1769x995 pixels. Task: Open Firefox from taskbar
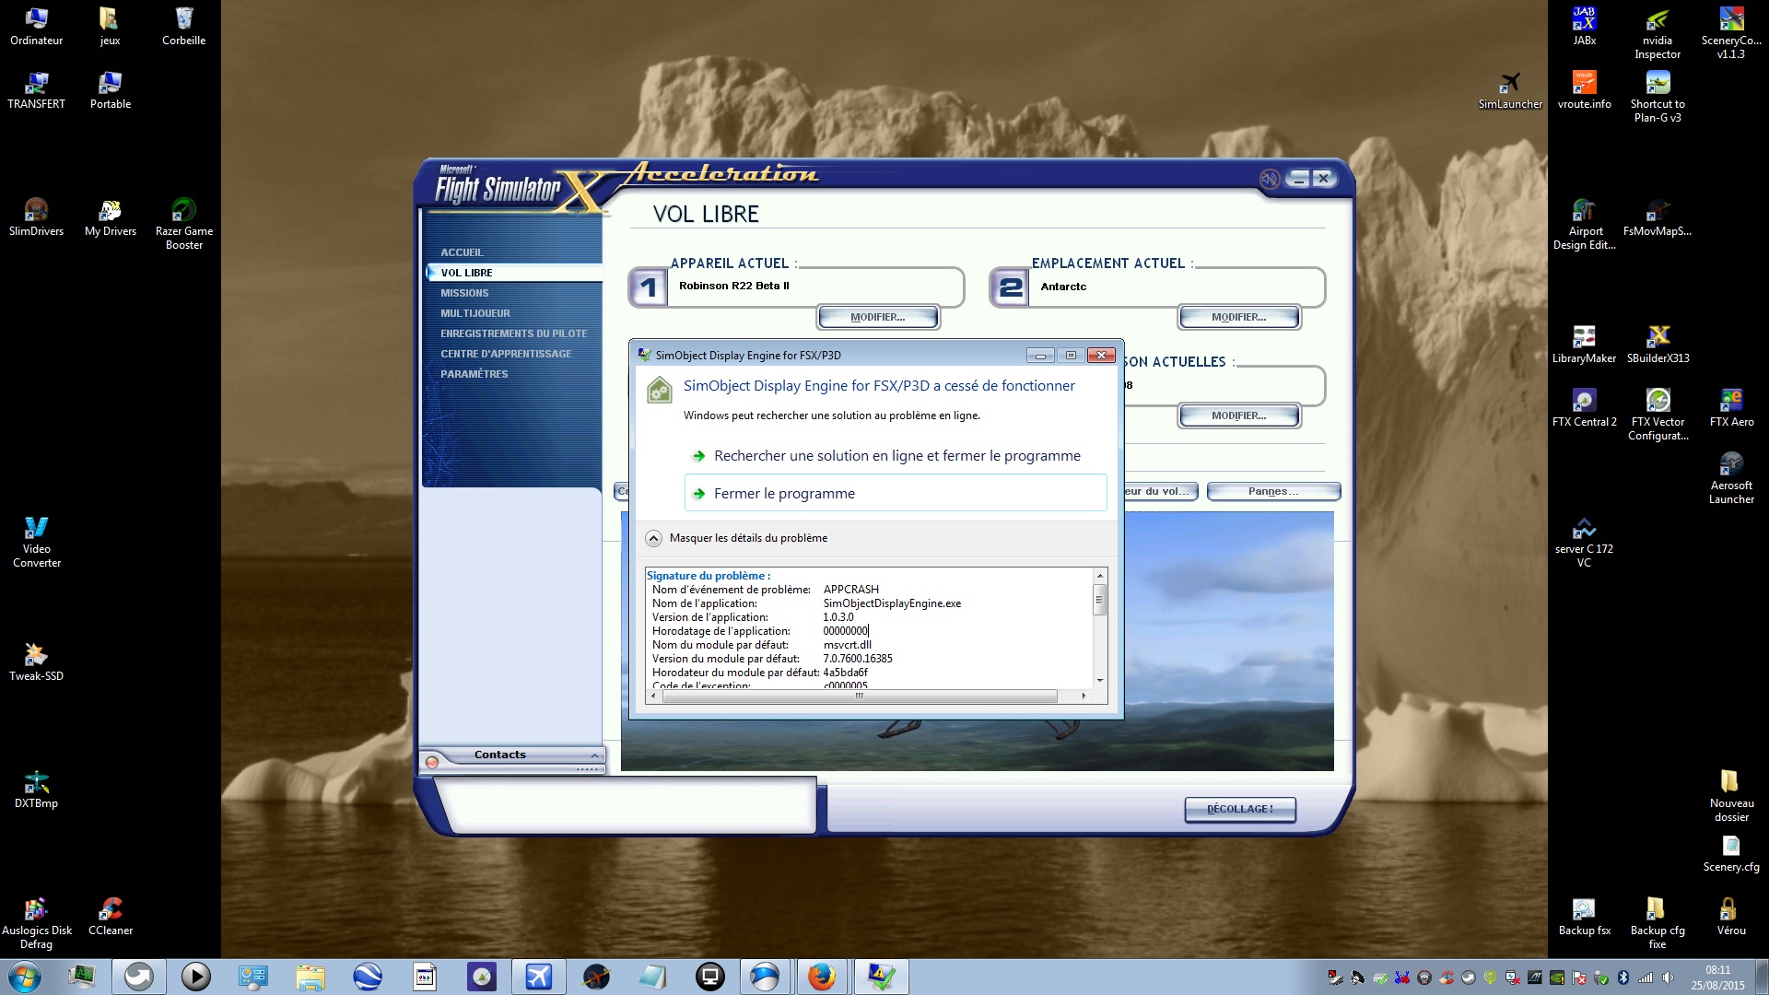click(821, 977)
